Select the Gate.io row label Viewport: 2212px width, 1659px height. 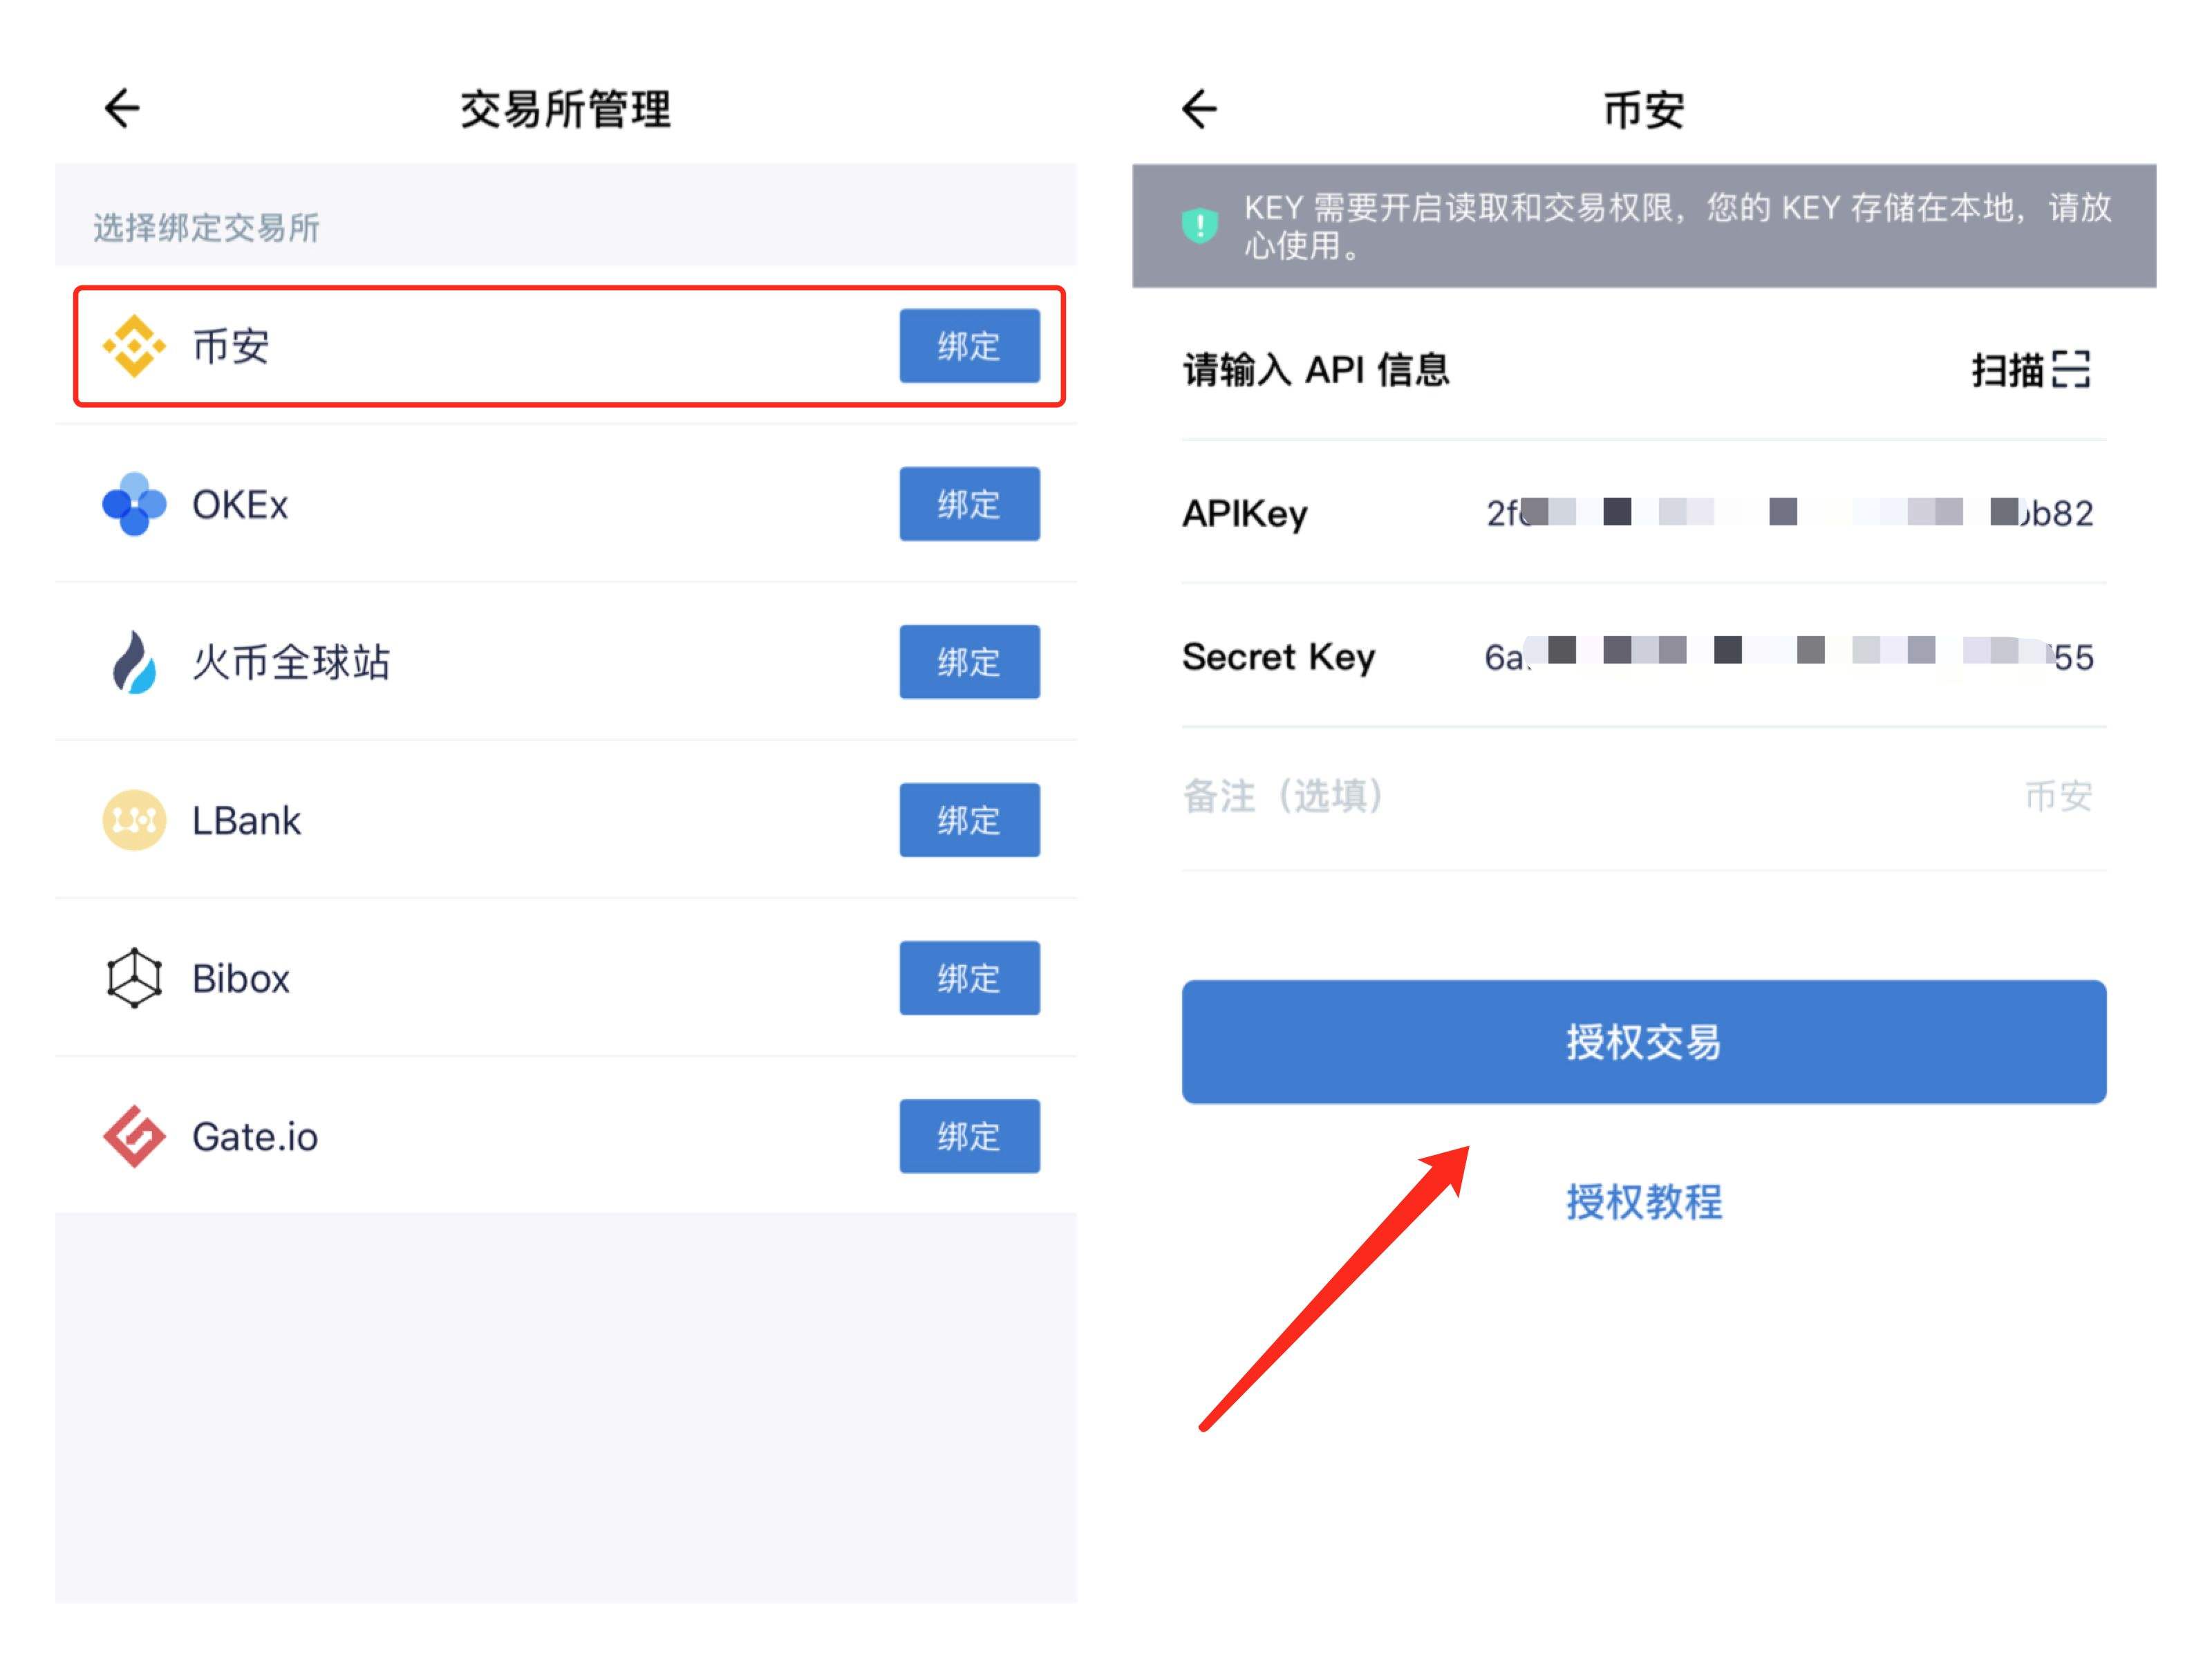tap(255, 1137)
